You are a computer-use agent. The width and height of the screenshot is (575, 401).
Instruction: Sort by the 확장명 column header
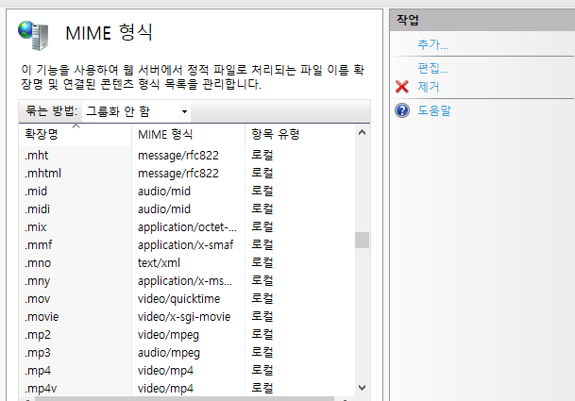pos(75,134)
